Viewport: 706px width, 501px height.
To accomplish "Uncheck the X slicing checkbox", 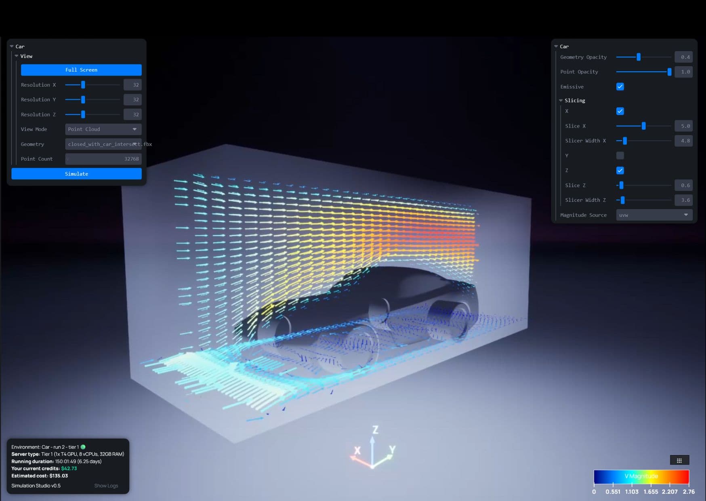I will [x=620, y=111].
